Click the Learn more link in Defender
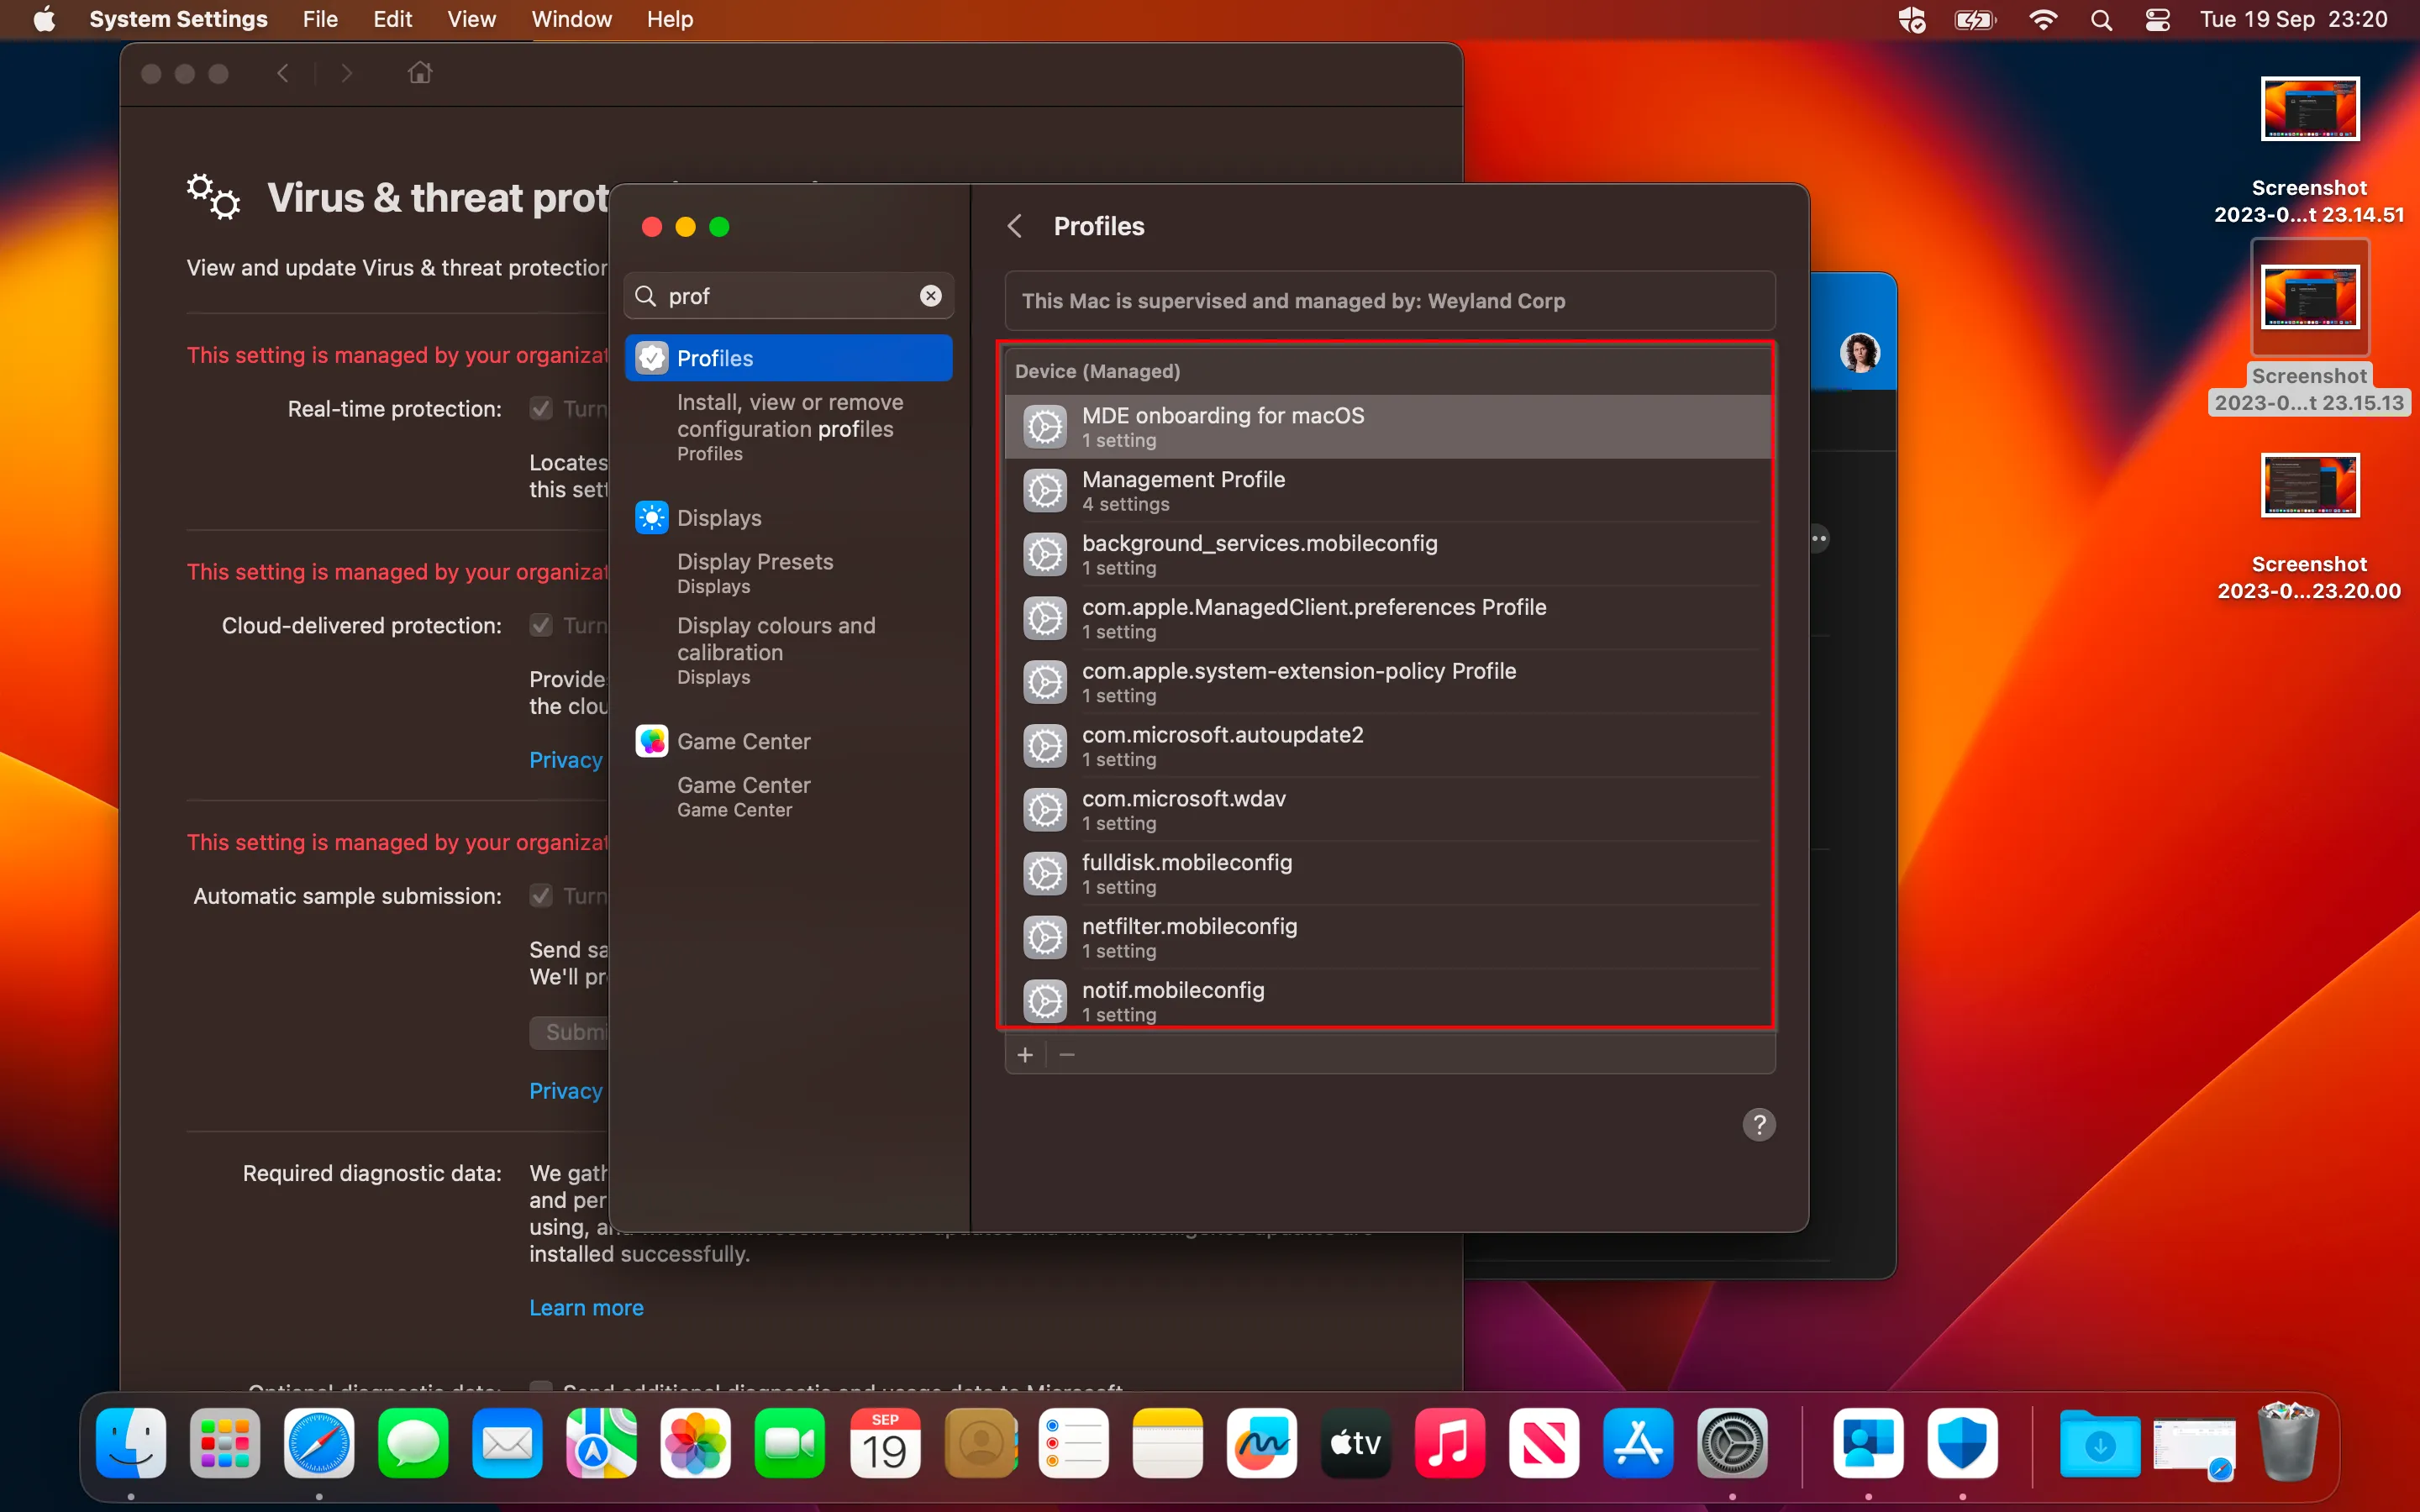Screen dimensions: 2420x1512 [x=586, y=1308]
